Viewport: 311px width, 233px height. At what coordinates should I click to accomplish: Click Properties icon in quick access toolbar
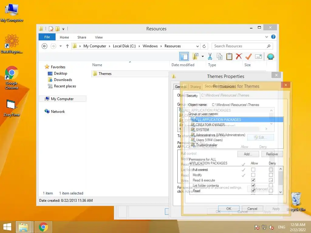[x=51, y=29]
